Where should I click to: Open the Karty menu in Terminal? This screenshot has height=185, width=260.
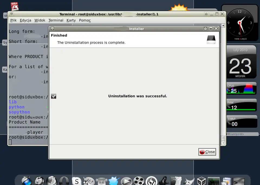click(71, 20)
